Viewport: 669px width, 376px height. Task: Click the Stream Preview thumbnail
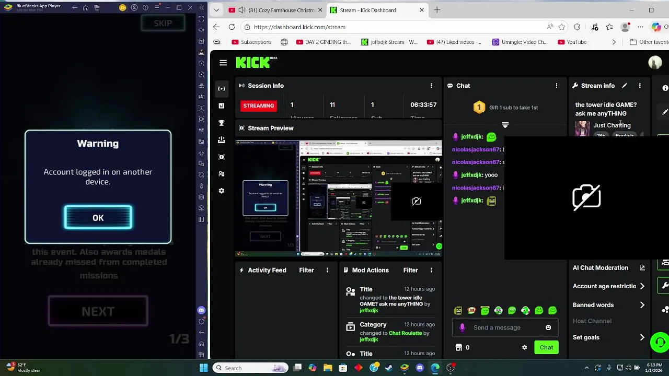[x=339, y=198]
